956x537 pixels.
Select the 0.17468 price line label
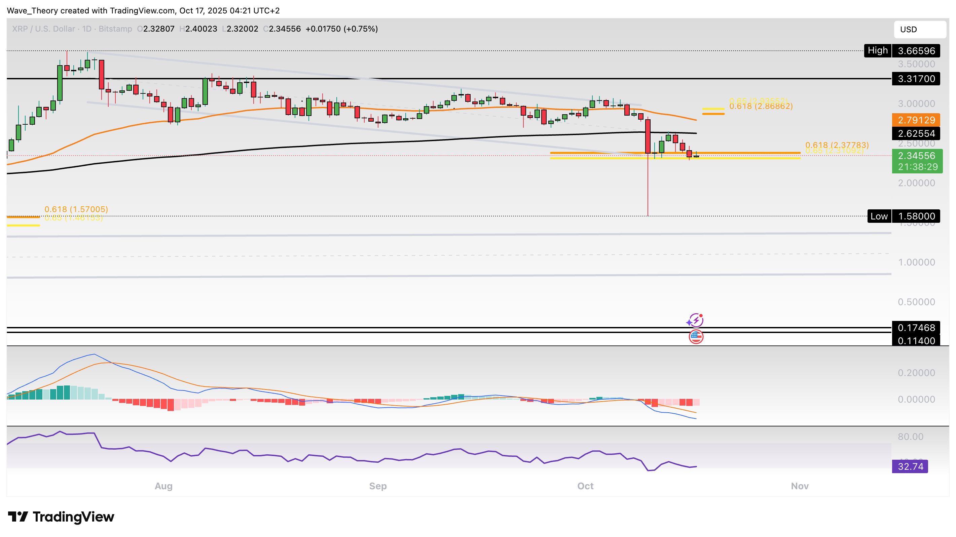[x=916, y=327]
